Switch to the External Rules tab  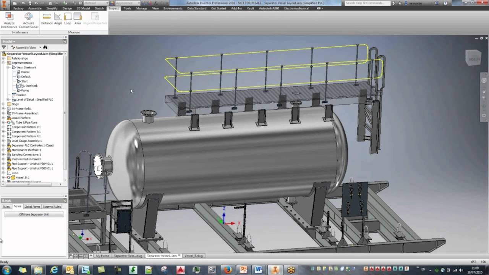click(52, 207)
